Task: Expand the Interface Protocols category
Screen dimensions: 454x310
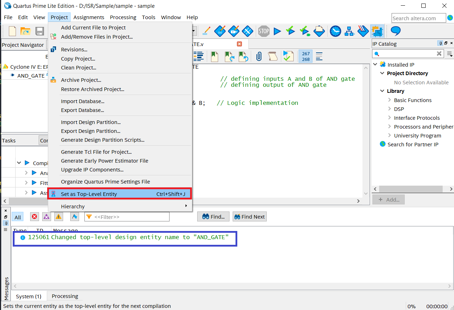Action: coord(389,118)
